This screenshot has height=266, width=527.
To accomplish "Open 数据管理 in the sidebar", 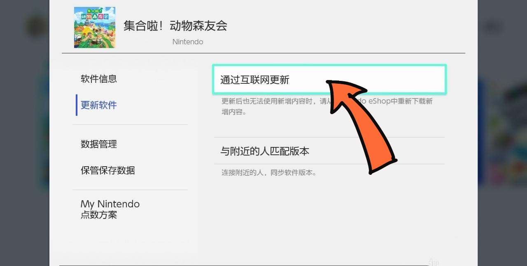I will pos(99,144).
